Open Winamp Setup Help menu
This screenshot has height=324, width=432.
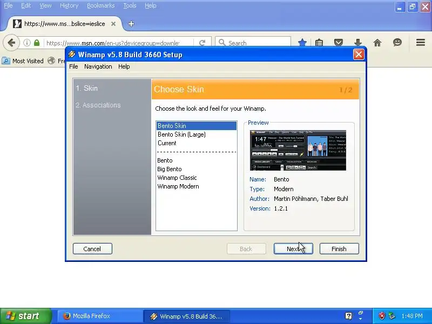(124, 66)
